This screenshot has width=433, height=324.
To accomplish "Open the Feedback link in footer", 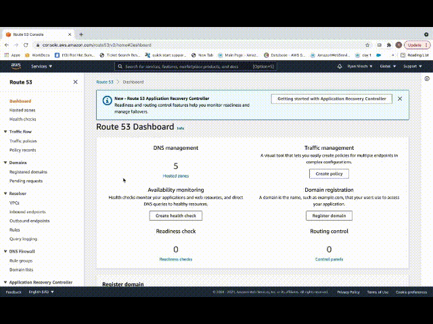I will coord(14,292).
